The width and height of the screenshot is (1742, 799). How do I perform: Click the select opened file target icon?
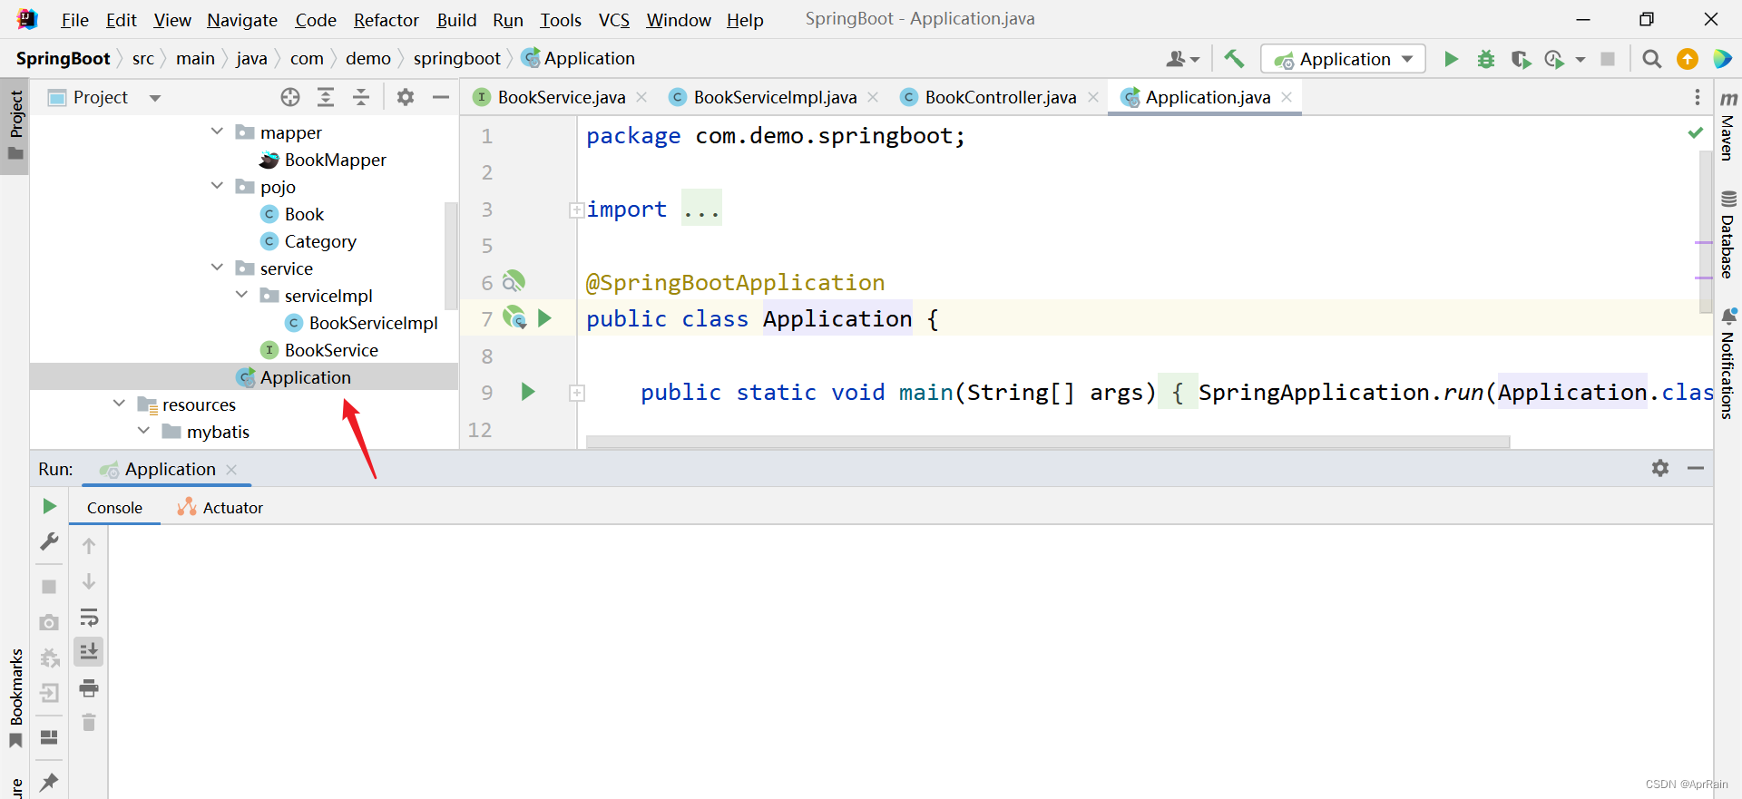(290, 97)
